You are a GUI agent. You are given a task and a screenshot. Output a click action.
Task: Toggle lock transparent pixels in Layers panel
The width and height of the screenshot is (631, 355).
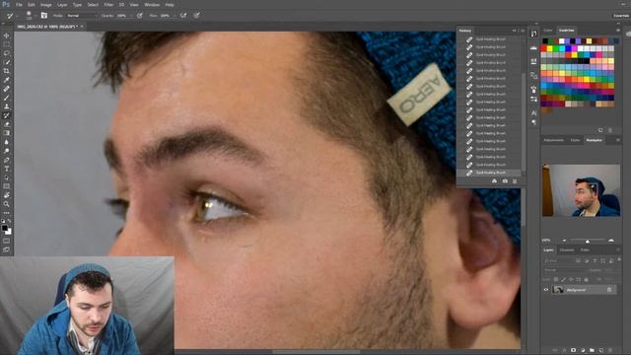556,279
